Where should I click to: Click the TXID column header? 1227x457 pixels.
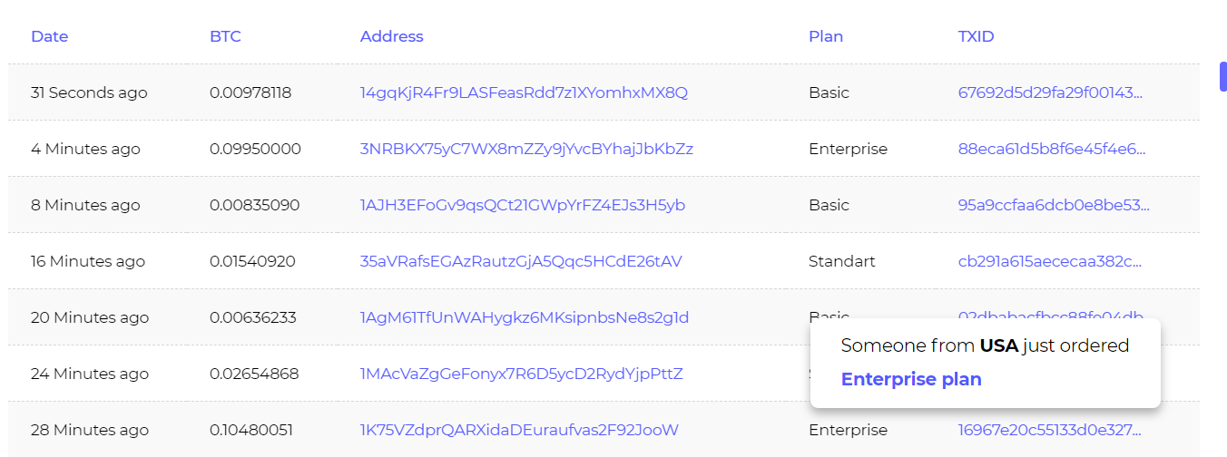click(977, 36)
